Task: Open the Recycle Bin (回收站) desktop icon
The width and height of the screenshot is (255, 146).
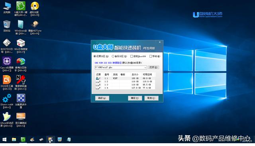Action: coord(7,26)
